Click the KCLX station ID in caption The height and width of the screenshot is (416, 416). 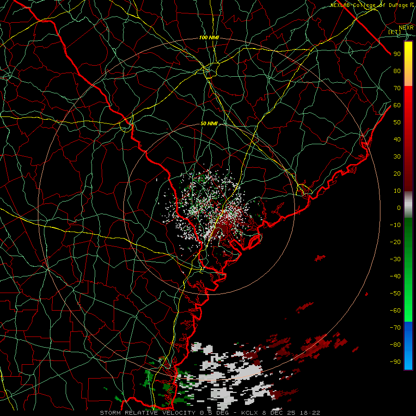251,413
